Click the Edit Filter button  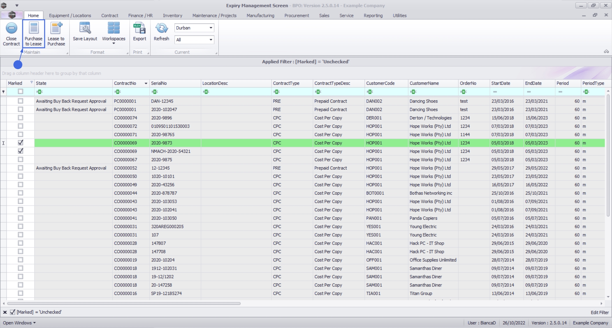point(600,312)
